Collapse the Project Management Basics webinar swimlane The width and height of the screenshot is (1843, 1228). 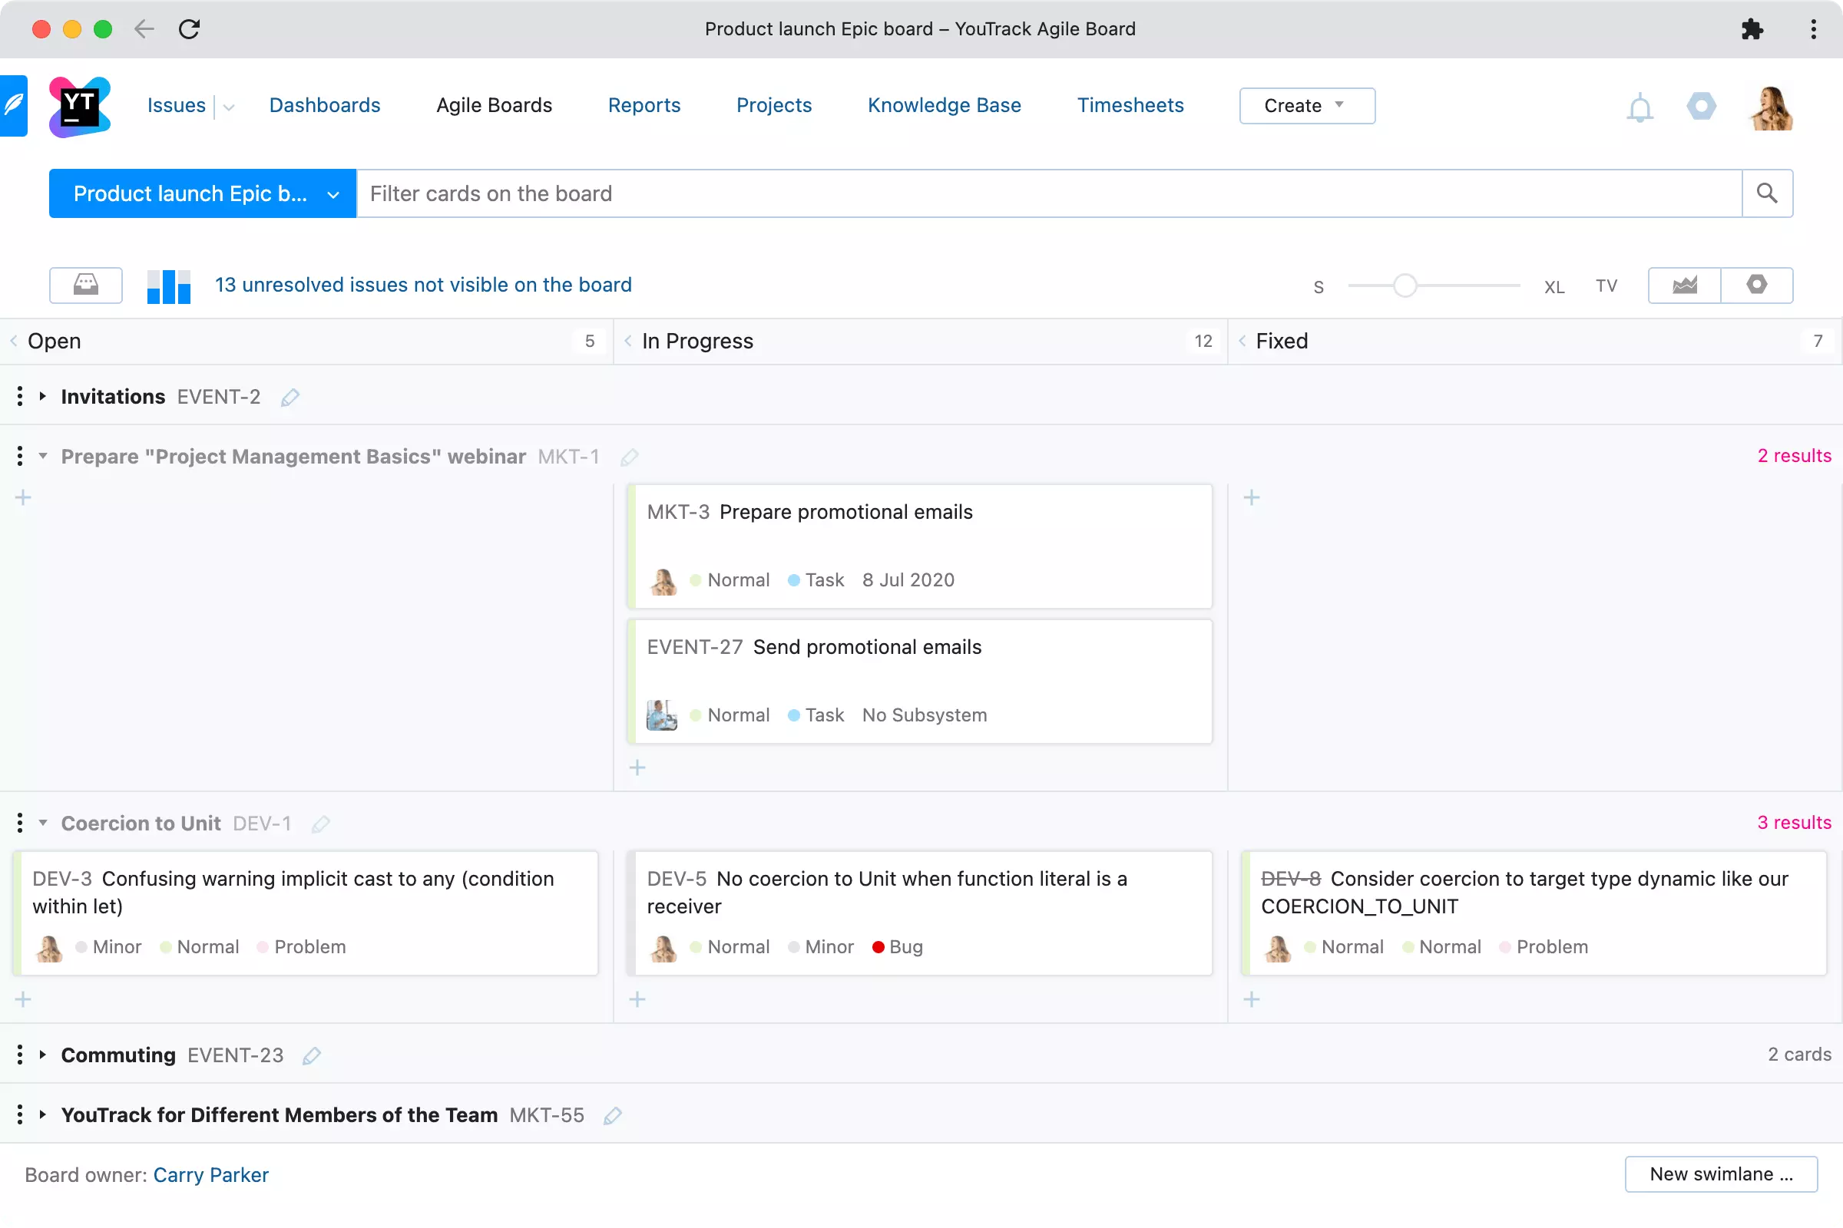43,456
